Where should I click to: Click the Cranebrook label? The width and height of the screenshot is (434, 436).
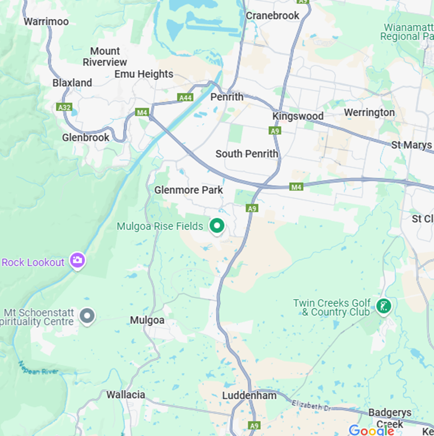coord(272,16)
